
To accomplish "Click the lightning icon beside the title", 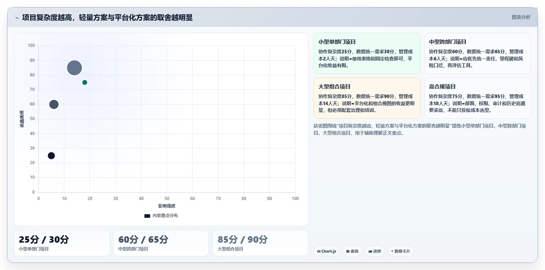I will click(x=17, y=18).
